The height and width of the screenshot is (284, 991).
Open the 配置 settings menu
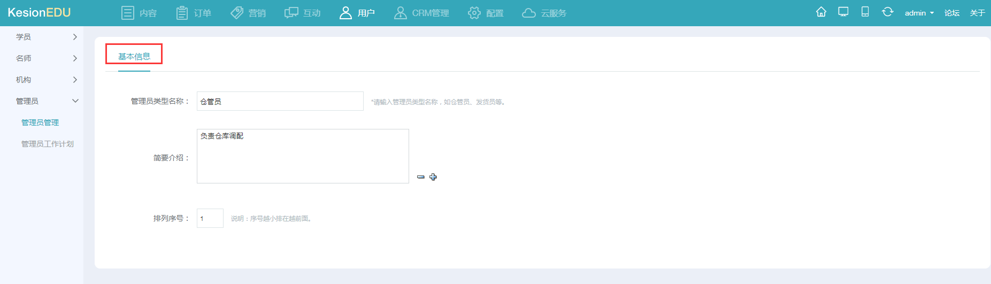[486, 13]
